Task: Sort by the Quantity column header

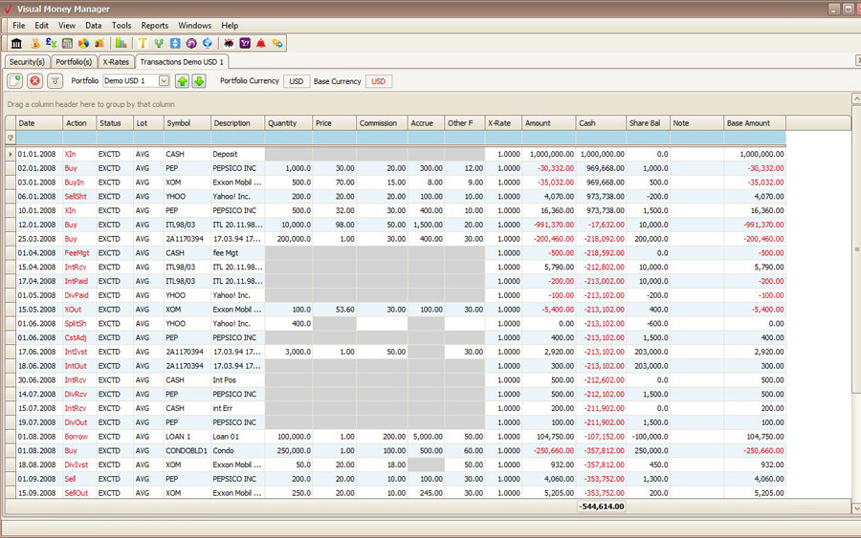Action: point(288,123)
